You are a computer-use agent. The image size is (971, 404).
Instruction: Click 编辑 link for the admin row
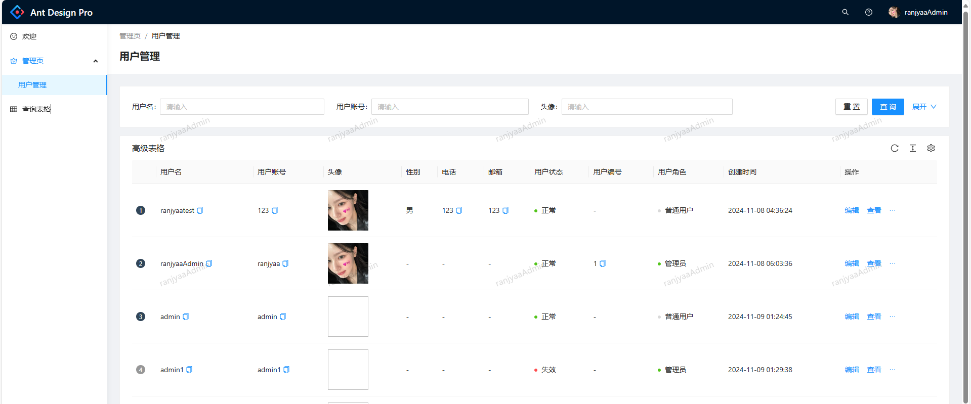(x=852, y=317)
